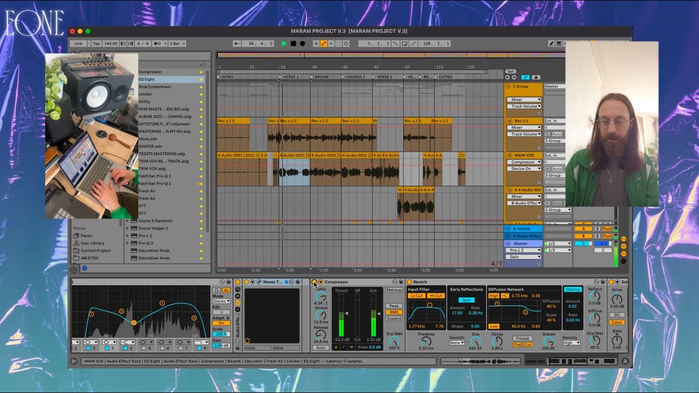Screen dimensions: 699x393
Task: Select Limiter in the browser list
Action: click(145, 94)
